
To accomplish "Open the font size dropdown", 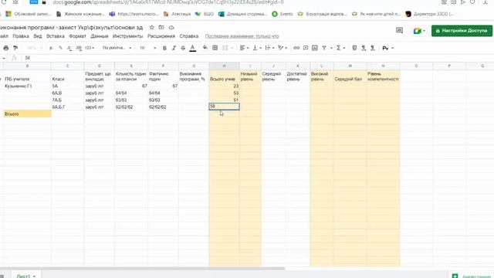I will point(147,48).
